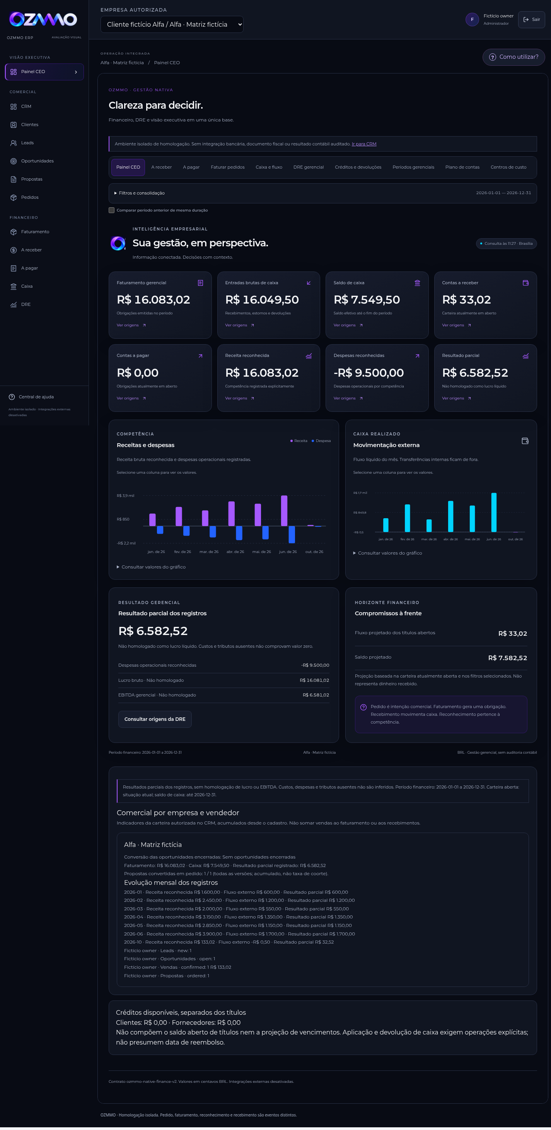Viewport: 551px width, 1130px height.
Task: Click the abr. de 26 cash bar
Action: click(x=450, y=516)
